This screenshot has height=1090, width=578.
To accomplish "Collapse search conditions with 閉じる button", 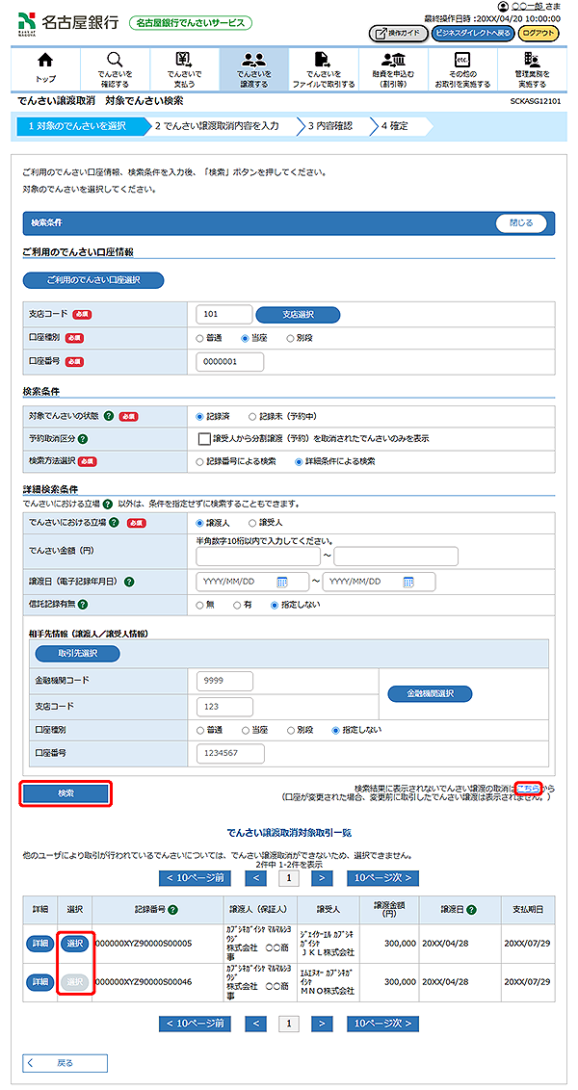I will [x=520, y=222].
